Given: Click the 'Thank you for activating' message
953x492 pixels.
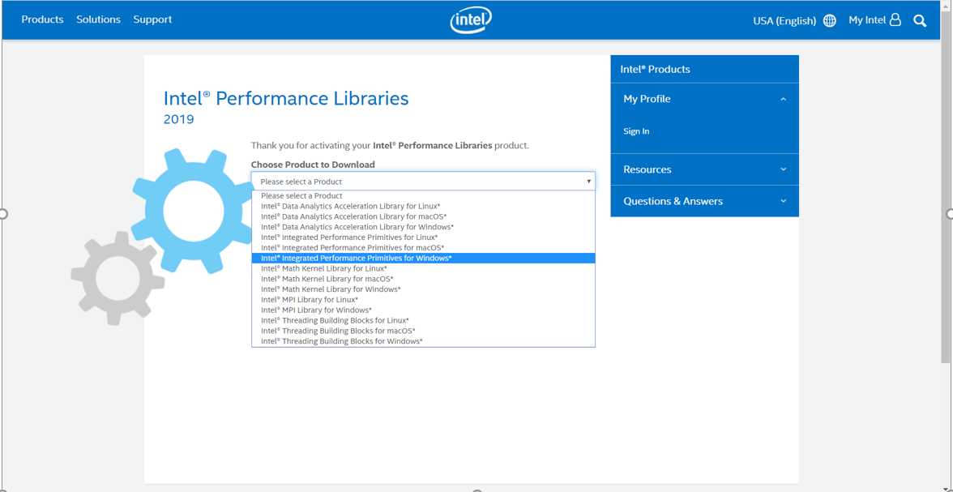Looking at the screenshot, I should (391, 146).
